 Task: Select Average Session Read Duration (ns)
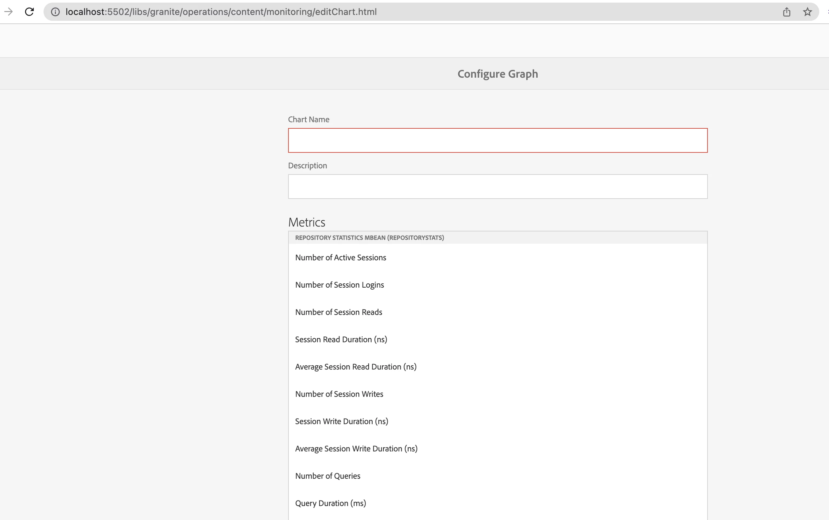coord(356,367)
